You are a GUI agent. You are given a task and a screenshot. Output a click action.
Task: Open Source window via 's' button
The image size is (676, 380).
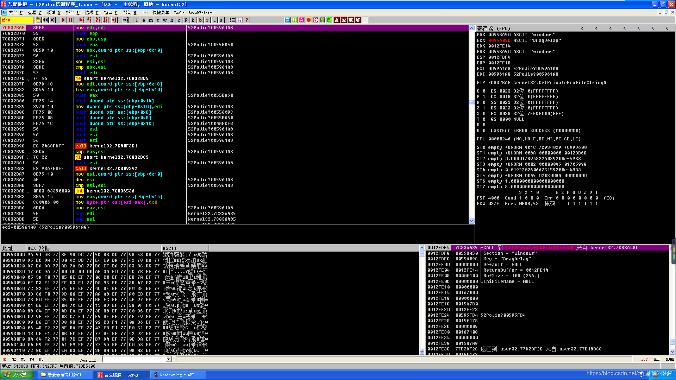(x=221, y=20)
